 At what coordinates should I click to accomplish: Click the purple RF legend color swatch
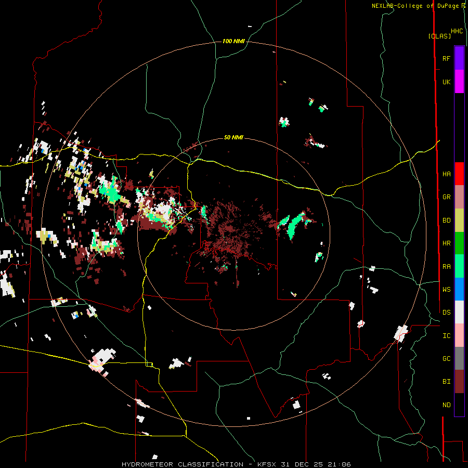coord(459,58)
